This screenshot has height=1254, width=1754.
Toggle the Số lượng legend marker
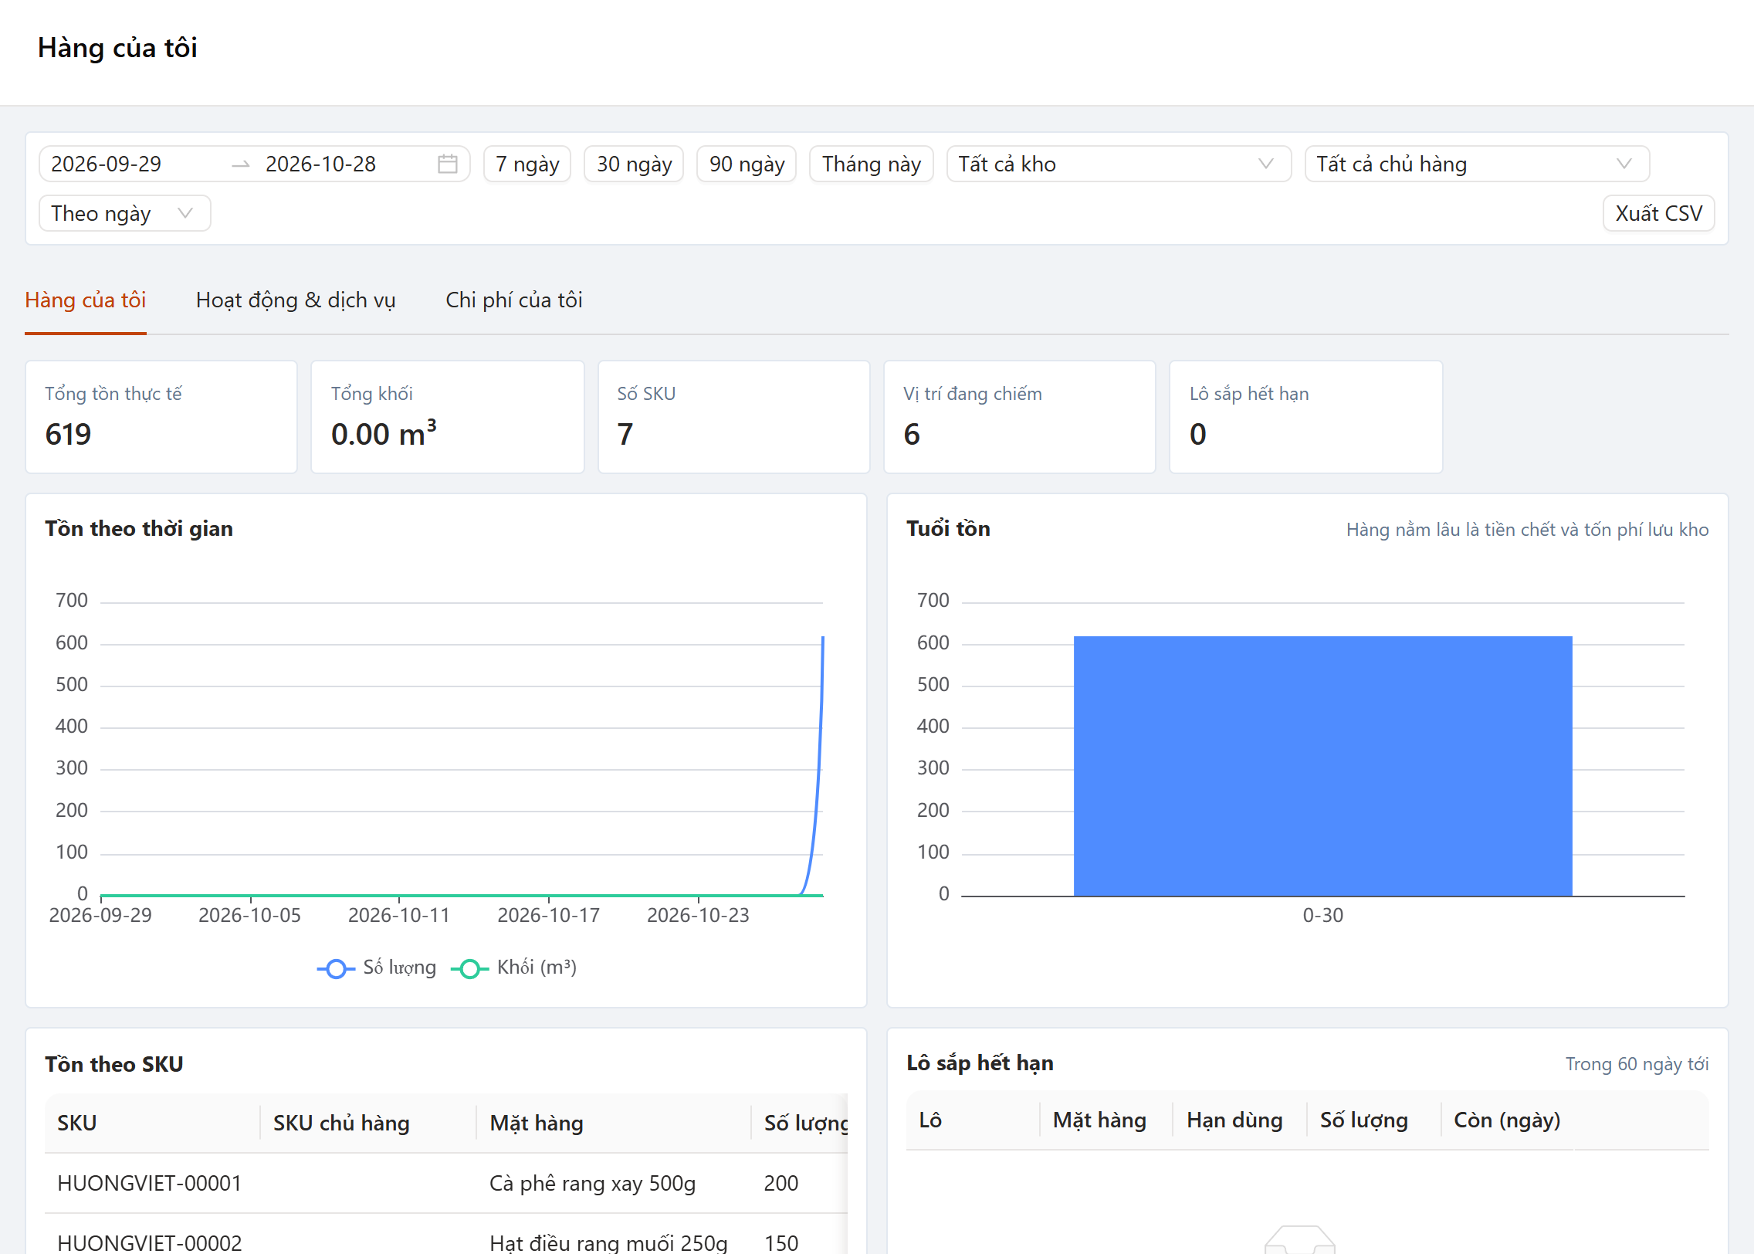pyautogui.click(x=336, y=968)
